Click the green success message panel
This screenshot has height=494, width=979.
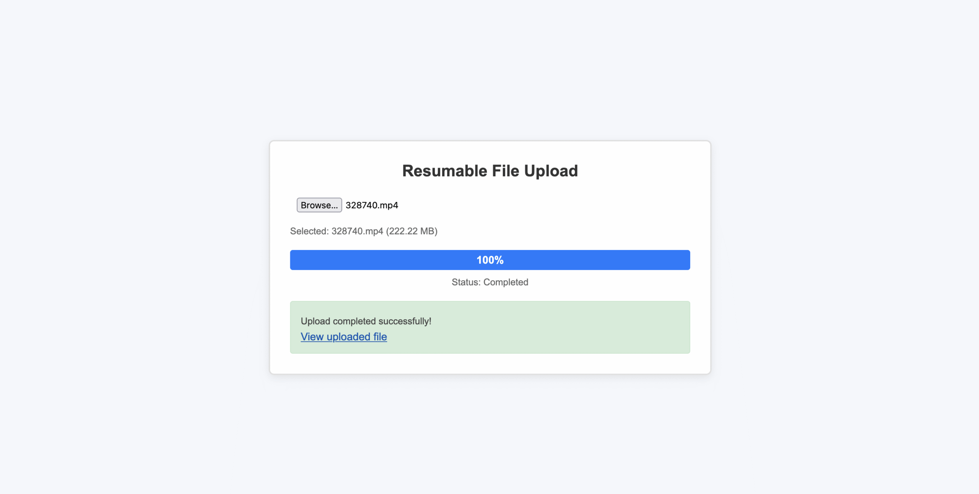489,327
